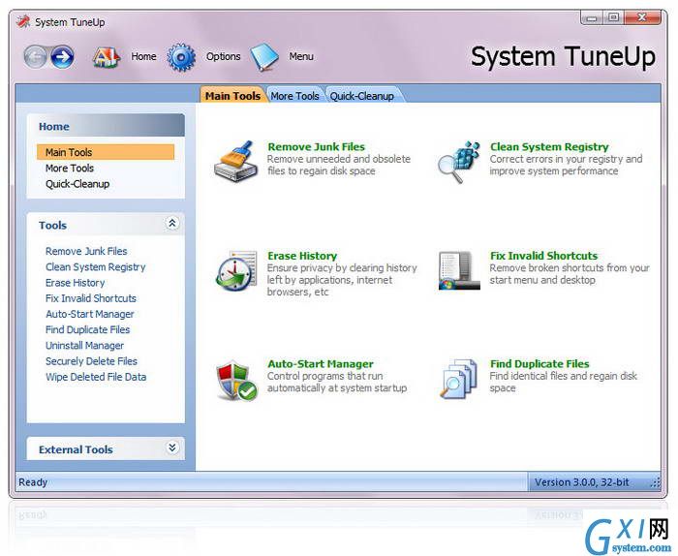Open Wipe Deleted File Data sidebar link

coord(96,377)
